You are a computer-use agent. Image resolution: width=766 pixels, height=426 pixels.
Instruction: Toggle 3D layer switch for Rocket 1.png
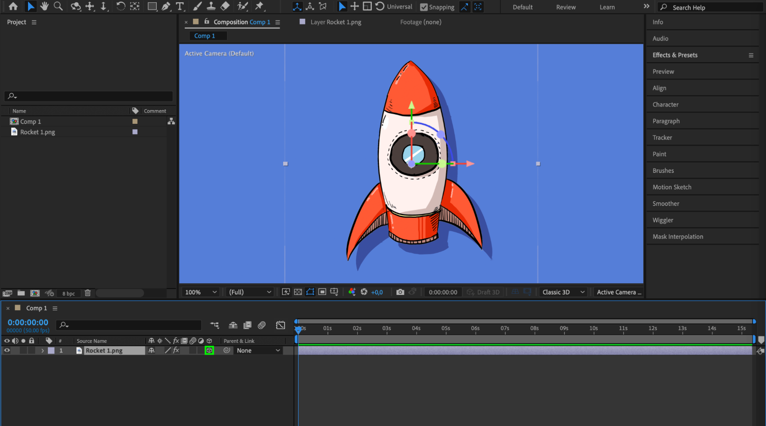pyautogui.click(x=209, y=350)
